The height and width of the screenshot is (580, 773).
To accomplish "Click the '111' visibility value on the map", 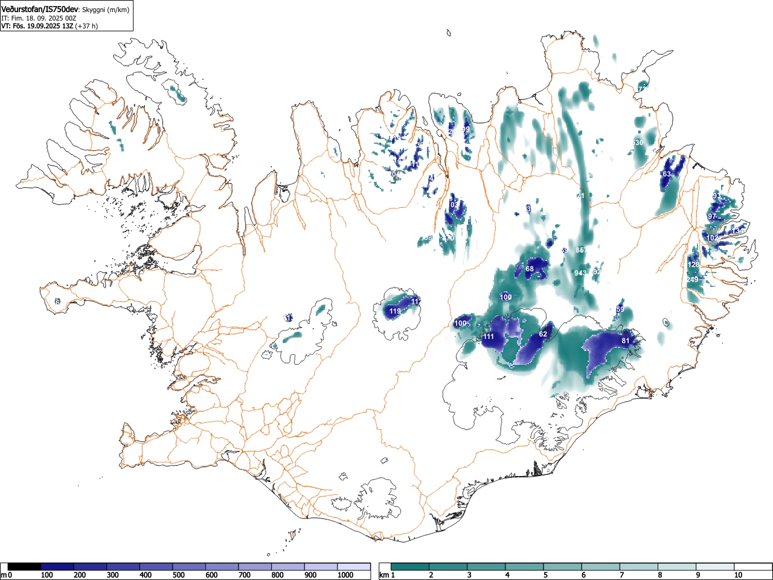I will 489,337.
